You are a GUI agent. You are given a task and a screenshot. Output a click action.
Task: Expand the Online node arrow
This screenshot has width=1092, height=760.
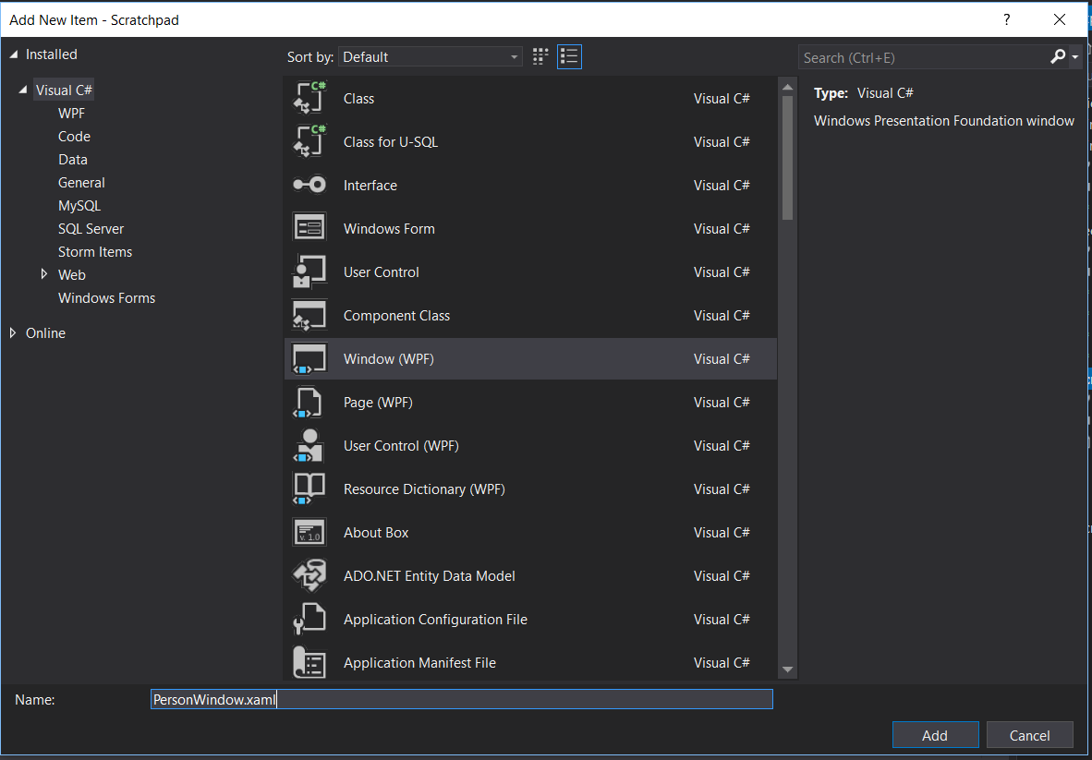[x=13, y=332]
